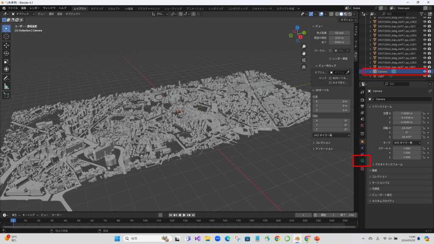Open the camera Object Data properties tab
434x244 pixels.
(x=362, y=161)
